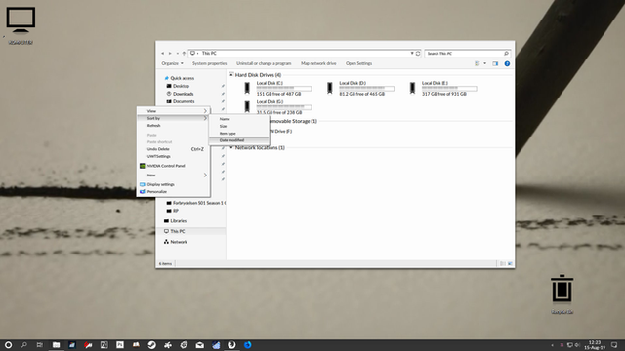Click the taskbar clock showing 12:23
This screenshot has width=625, height=351.
(595, 345)
